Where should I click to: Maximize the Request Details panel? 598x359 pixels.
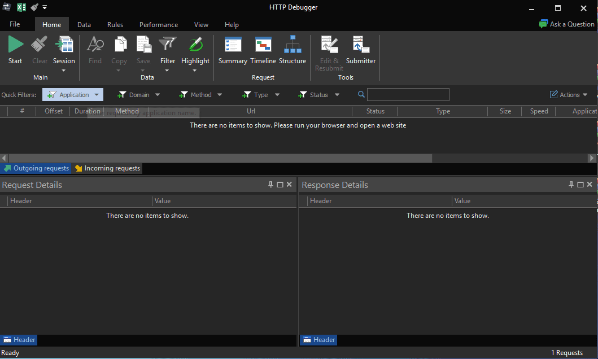[280, 185]
